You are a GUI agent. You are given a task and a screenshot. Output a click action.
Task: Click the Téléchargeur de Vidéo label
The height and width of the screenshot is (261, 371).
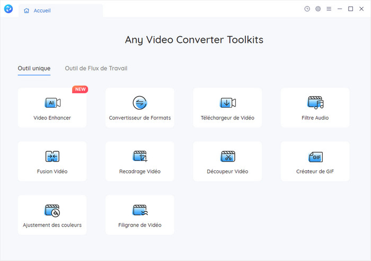[x=227, y=118]
